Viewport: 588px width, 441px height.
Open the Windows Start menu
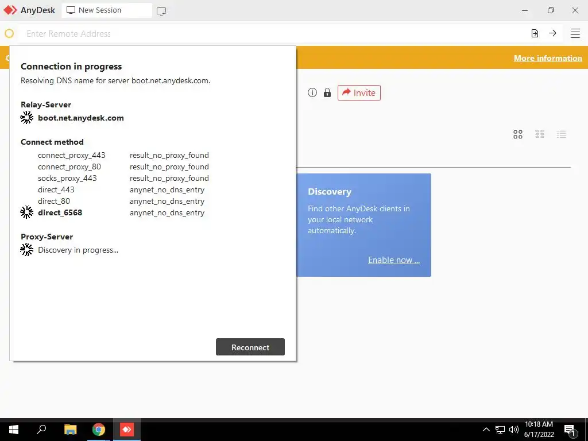tap(14, 430)
